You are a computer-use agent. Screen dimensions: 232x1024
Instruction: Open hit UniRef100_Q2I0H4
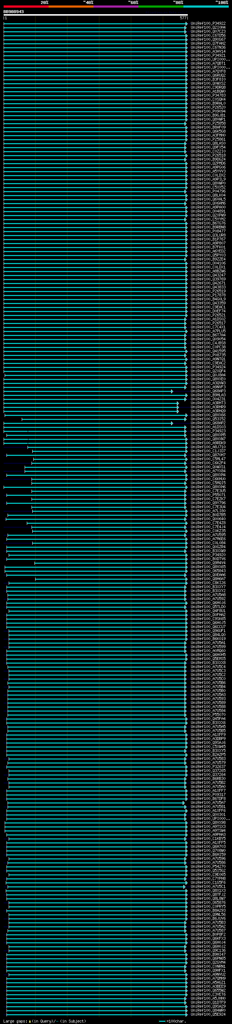[208, 28]
